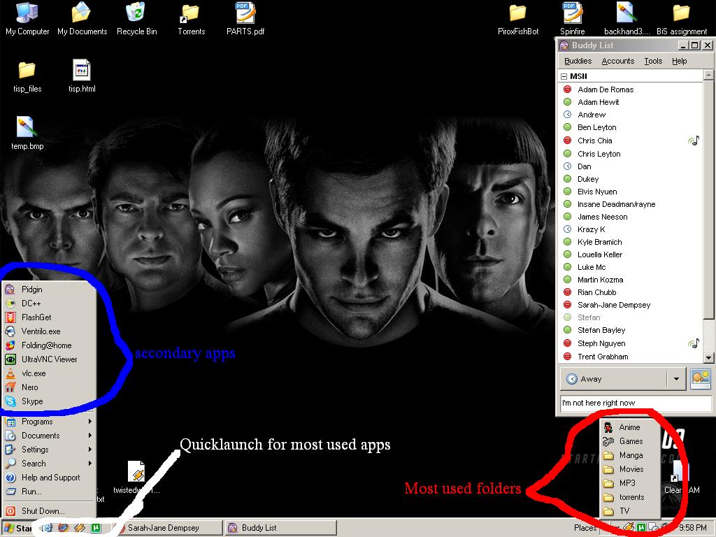Image resolution: width=716 pixels, height=537 pixels.
Task: Click the status message field 'I'm not here right now'
Action: (x=636, y=403)
